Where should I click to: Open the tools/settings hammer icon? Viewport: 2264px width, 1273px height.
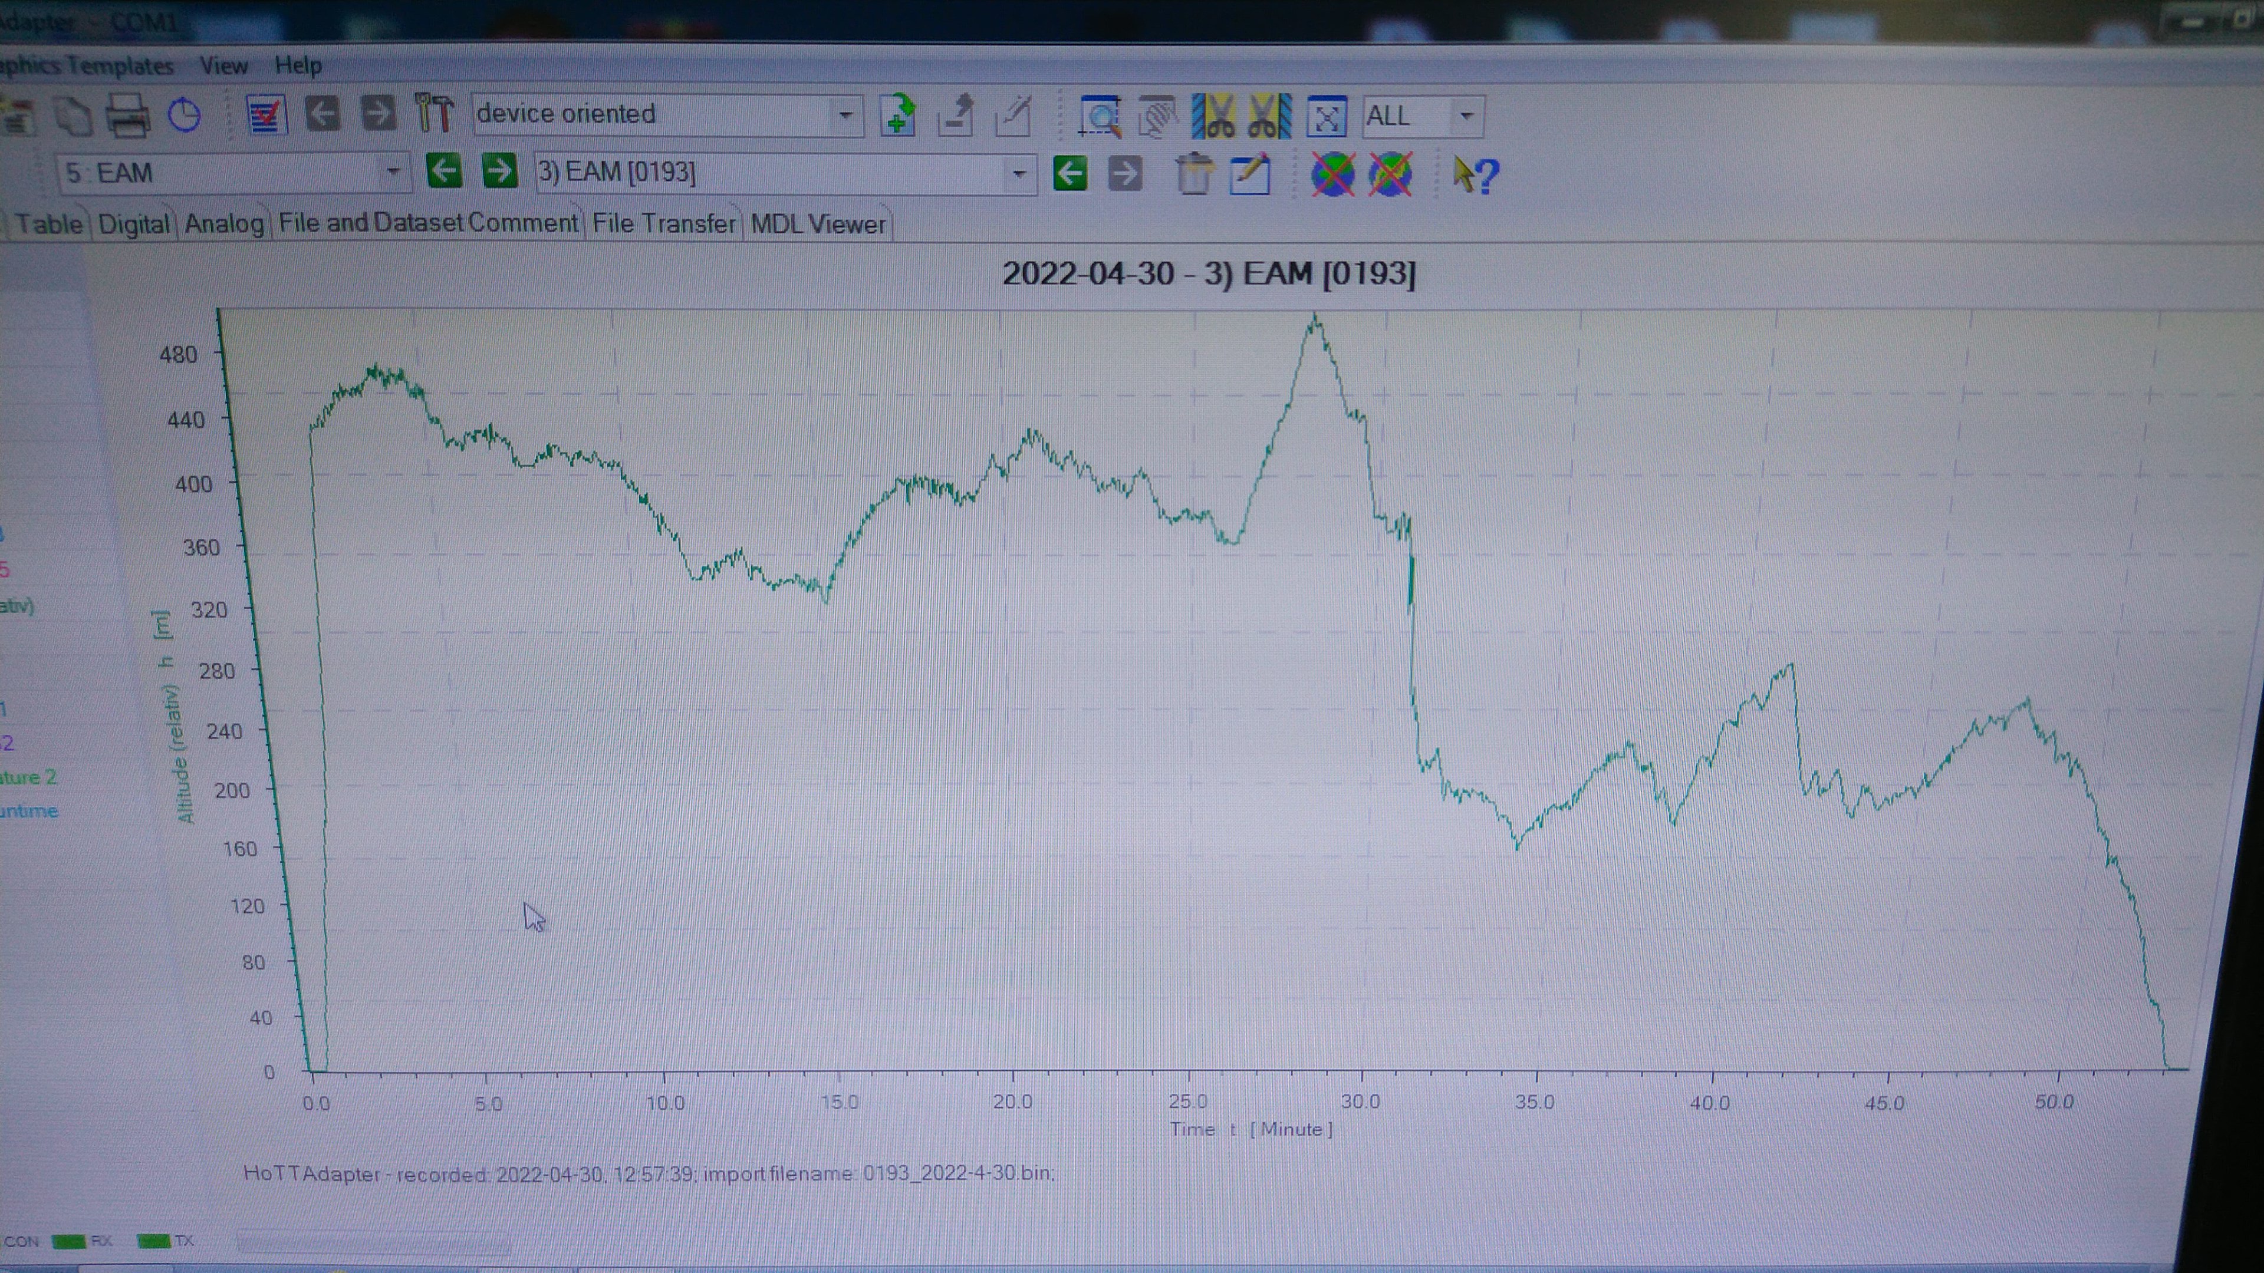(x=433, y=114)
